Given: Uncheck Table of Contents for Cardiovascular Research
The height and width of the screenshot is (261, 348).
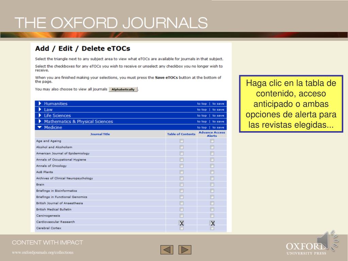Looking at the screenshot, I should point(181,223).
